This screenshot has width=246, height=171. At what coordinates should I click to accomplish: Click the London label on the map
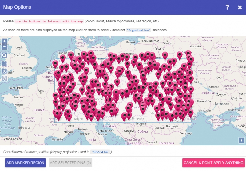27,68
